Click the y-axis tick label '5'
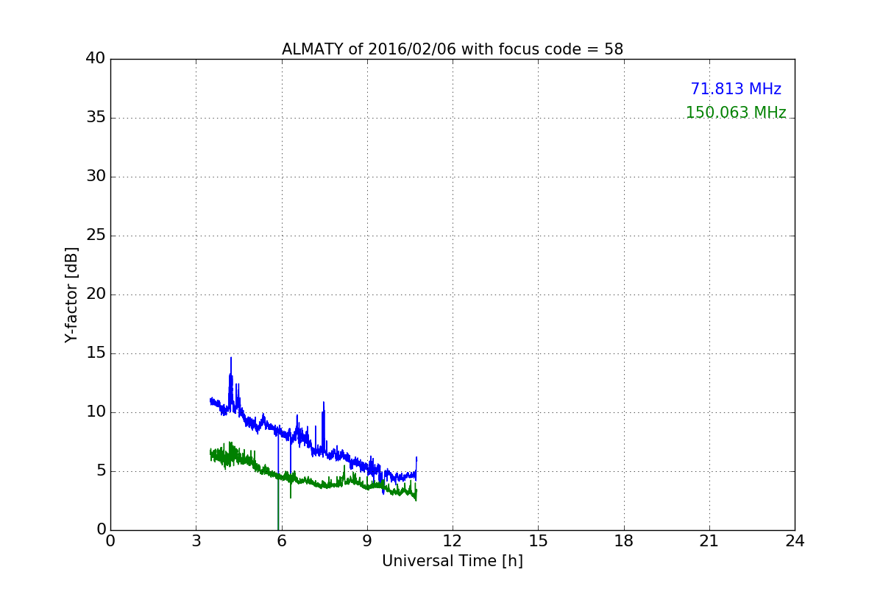 101,471
